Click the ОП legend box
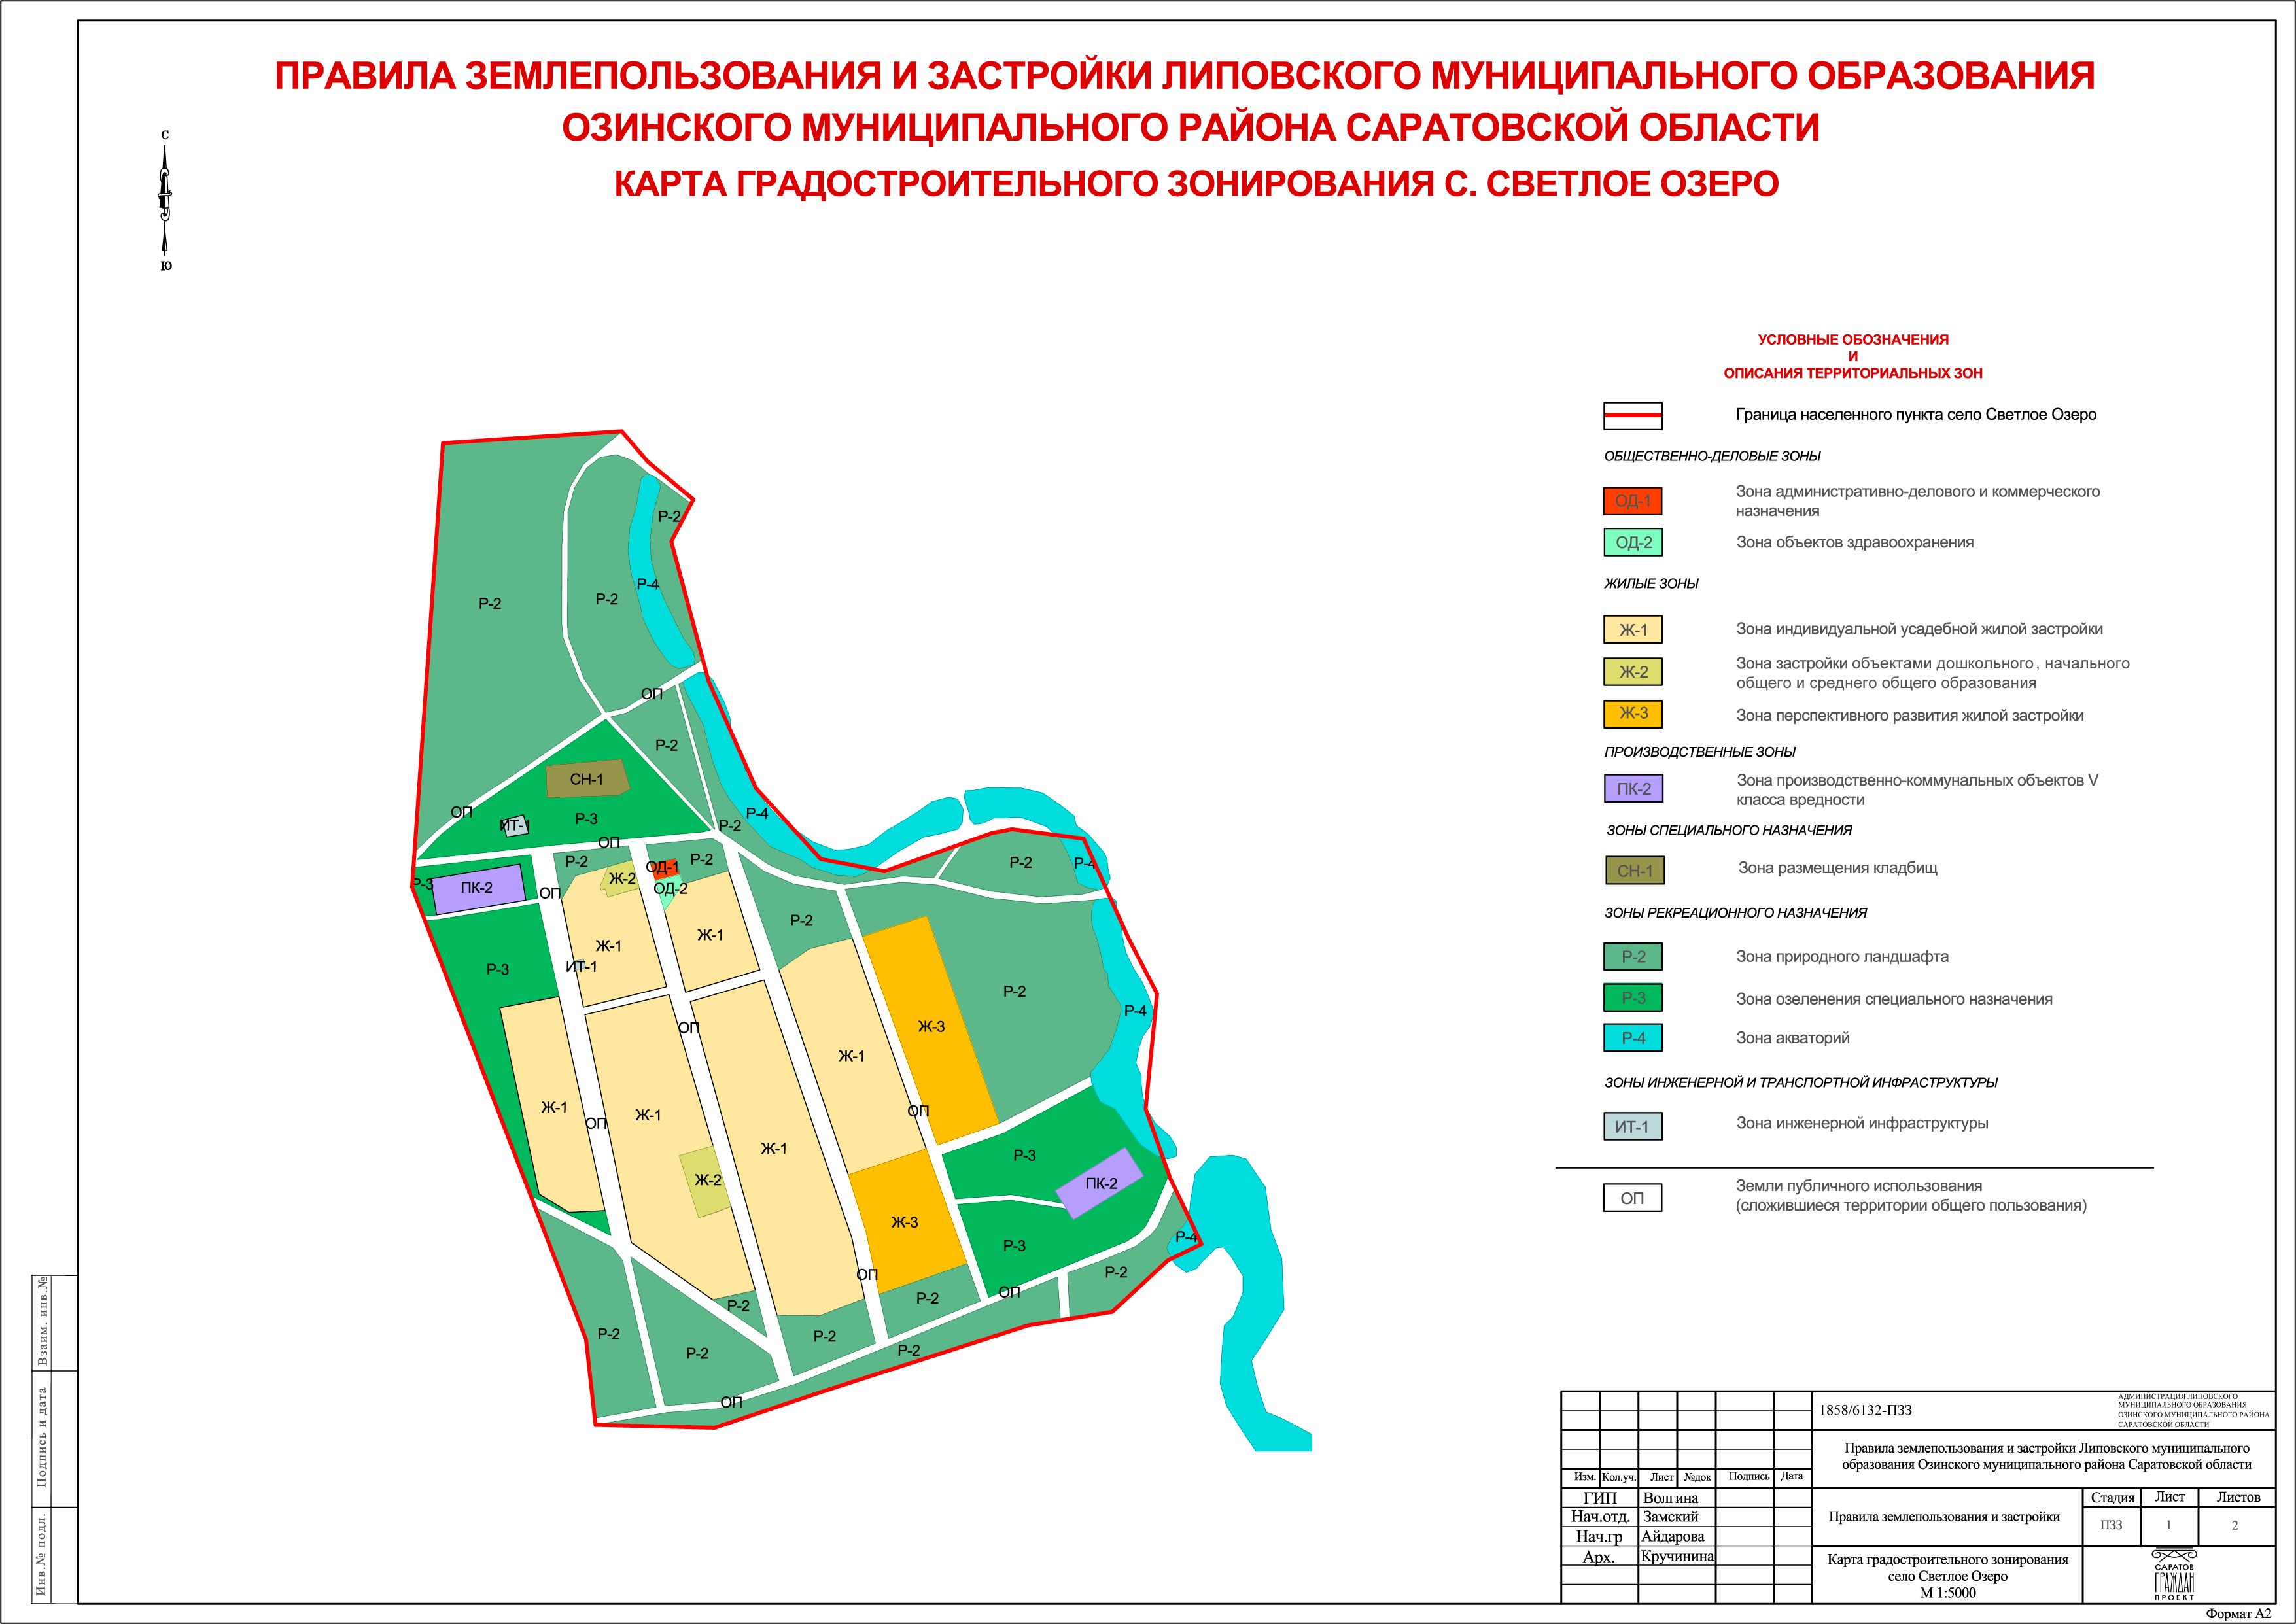2296x1624 pixels. coord(1632,1198)
